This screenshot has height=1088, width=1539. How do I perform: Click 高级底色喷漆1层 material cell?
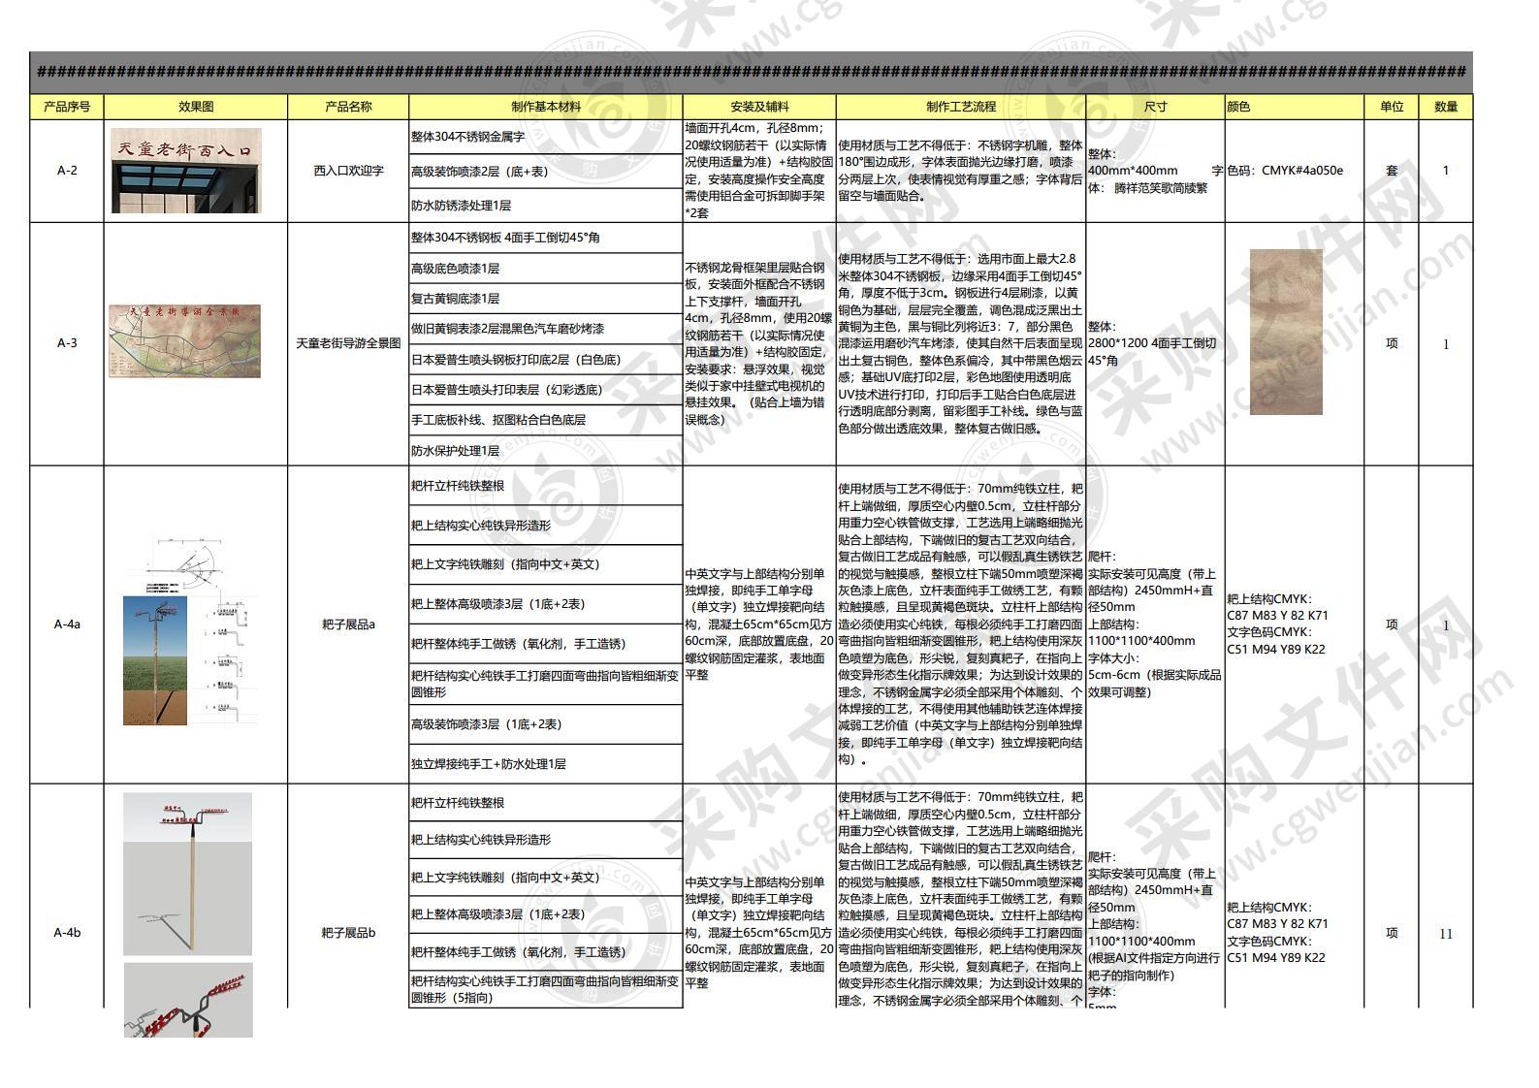546,269
